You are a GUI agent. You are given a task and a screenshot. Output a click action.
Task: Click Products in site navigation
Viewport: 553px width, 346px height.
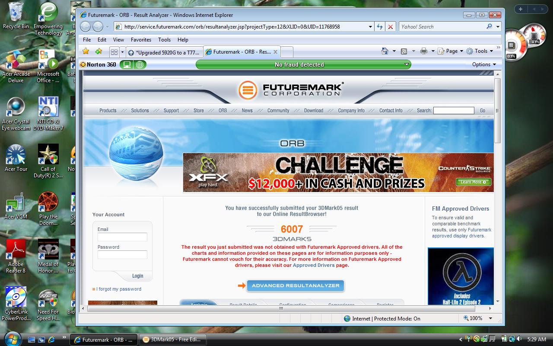[x=108, y=111]
